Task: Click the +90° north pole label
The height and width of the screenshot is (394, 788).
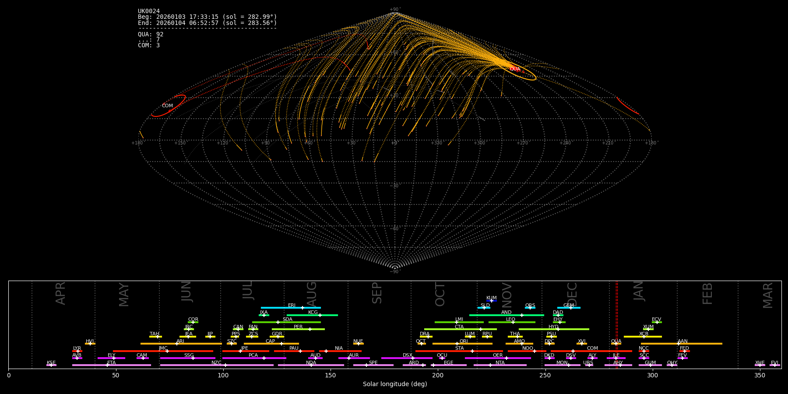Action: pos(394,10)
